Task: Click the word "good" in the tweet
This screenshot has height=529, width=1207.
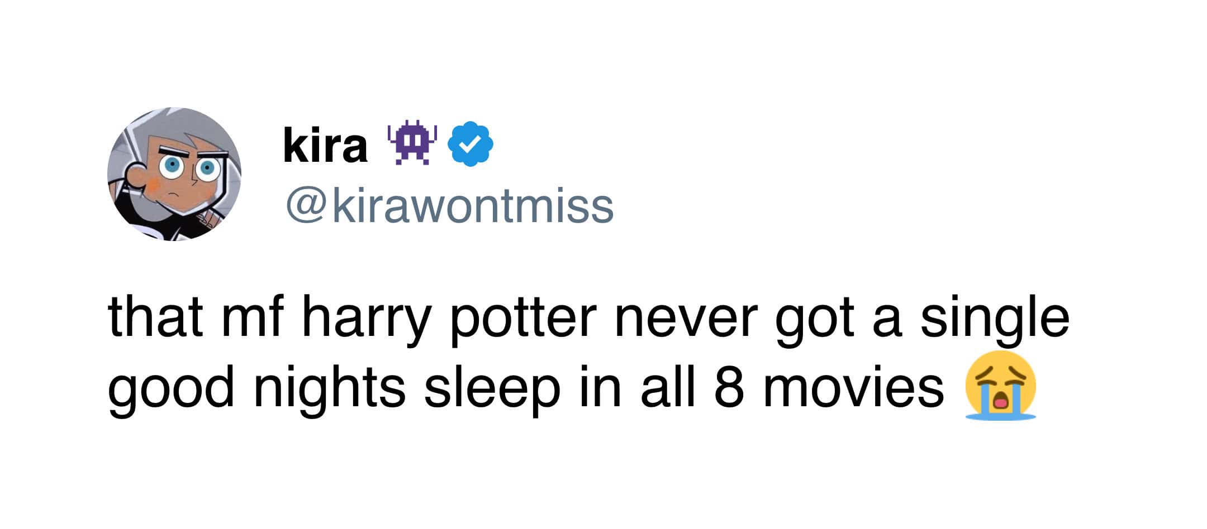Action: tap(170, 388)
